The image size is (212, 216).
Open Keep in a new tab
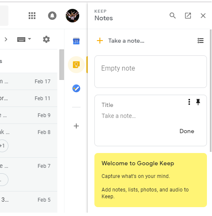click(188, 16)
